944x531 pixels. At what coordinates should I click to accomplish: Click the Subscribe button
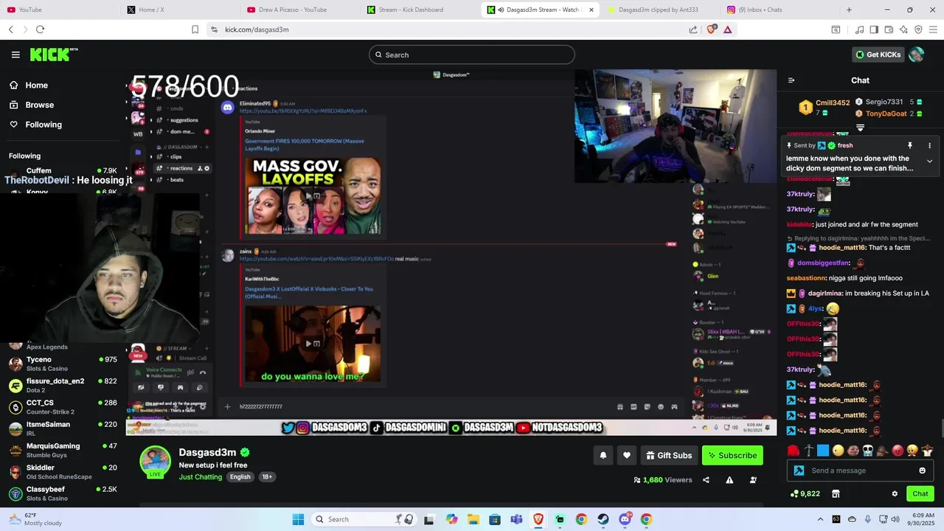point(732,456)
